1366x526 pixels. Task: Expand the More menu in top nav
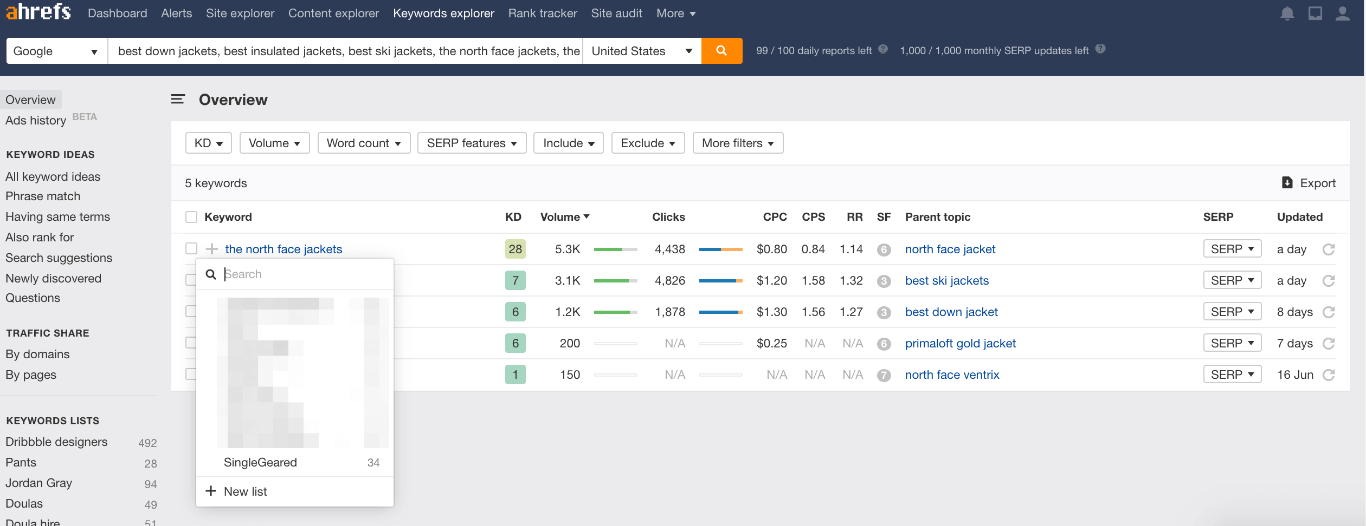(x=675, y=13)
